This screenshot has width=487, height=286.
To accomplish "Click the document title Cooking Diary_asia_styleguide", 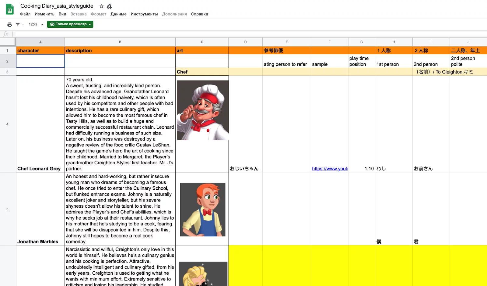I will pos(57,6).
